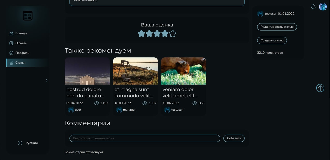Screen dimensions: 330x160
Task: Click the date 01.01.2022
Action: tap(286, 14)
